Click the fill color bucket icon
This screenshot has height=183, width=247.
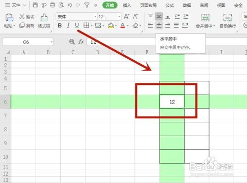click(x=111, y=26)
